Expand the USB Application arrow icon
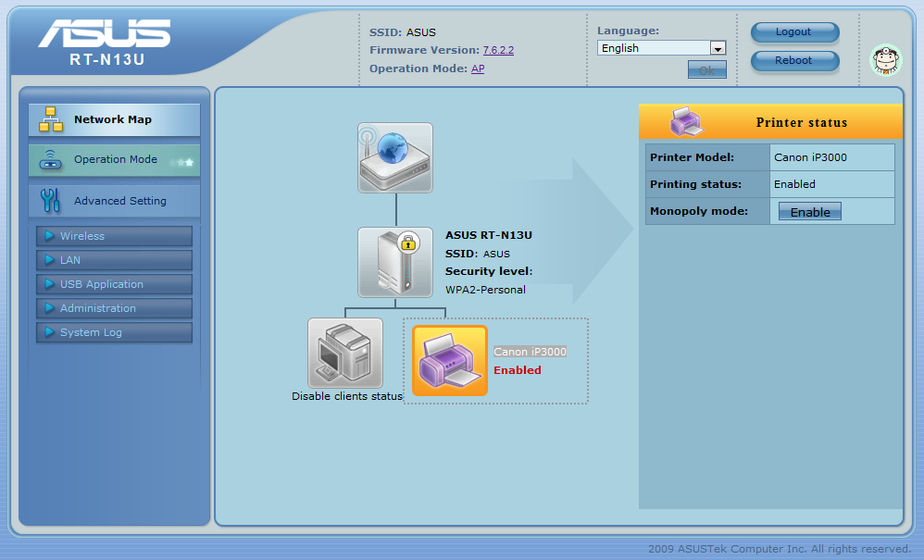This screenshot has height=560, width=924. pyautogui.click(x=49, y=284)
